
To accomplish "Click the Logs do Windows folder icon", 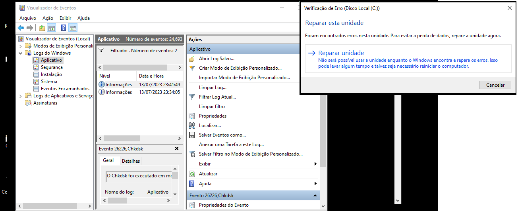I will coord(28,53).
